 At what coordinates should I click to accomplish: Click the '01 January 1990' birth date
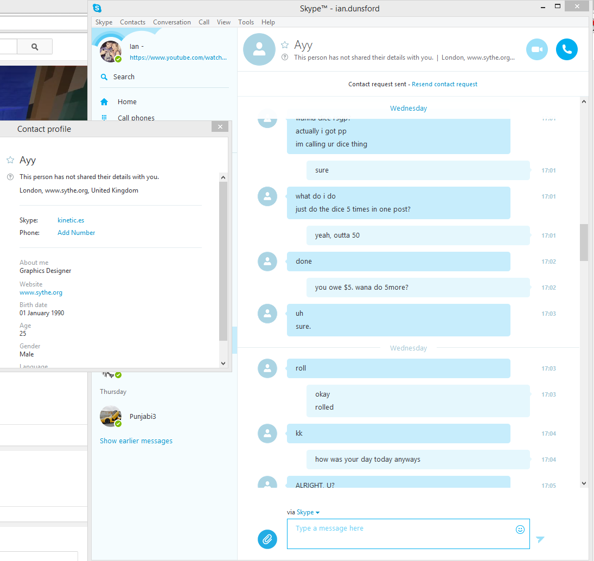pos(42,313)
